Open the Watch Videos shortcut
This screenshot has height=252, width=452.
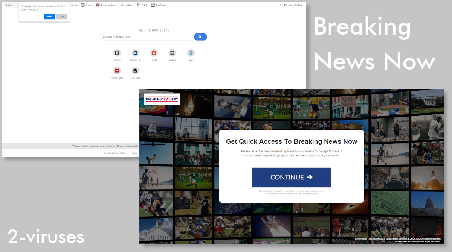pos(117,71)
